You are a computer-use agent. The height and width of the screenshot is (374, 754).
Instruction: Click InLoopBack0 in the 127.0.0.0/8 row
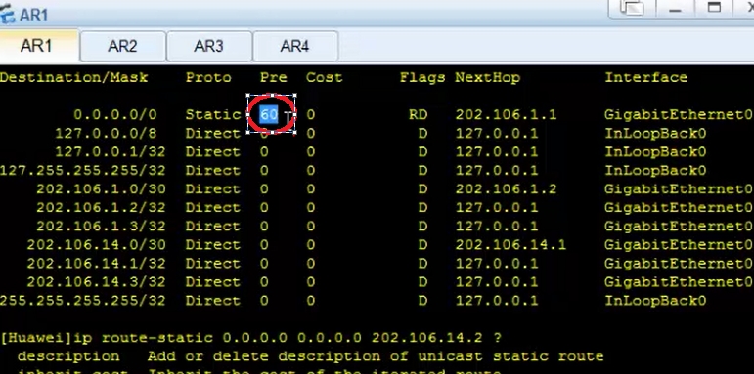point(655,134)
